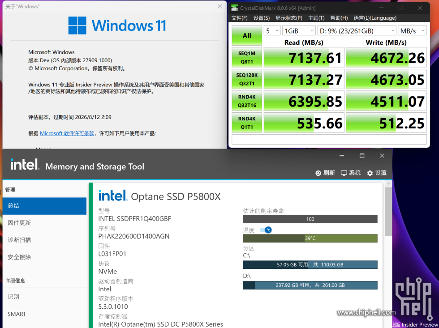Open the drive dropdown showing D: 9% (23/261GiB)
Screen dimensions: 439x328
pyautogui.click(x=357, y=31)
